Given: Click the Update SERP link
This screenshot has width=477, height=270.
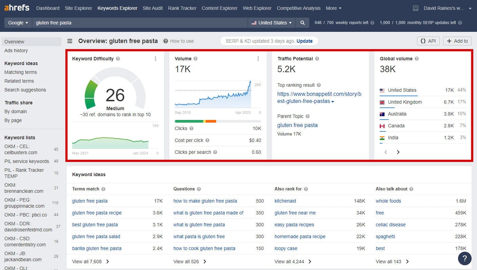Looking at the screenshot, I should (305, 41).
